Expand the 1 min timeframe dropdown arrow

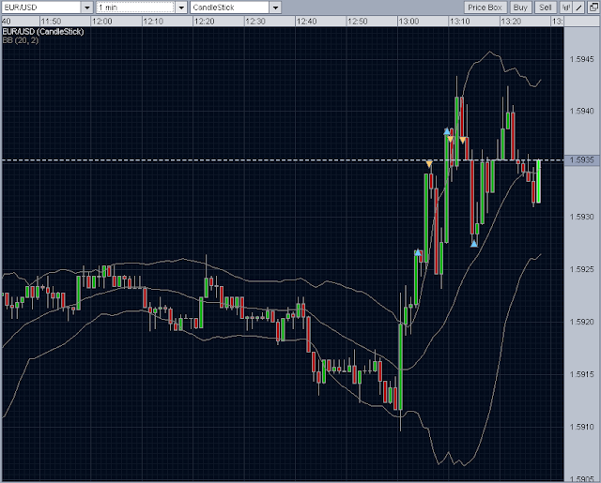(181, 8)
